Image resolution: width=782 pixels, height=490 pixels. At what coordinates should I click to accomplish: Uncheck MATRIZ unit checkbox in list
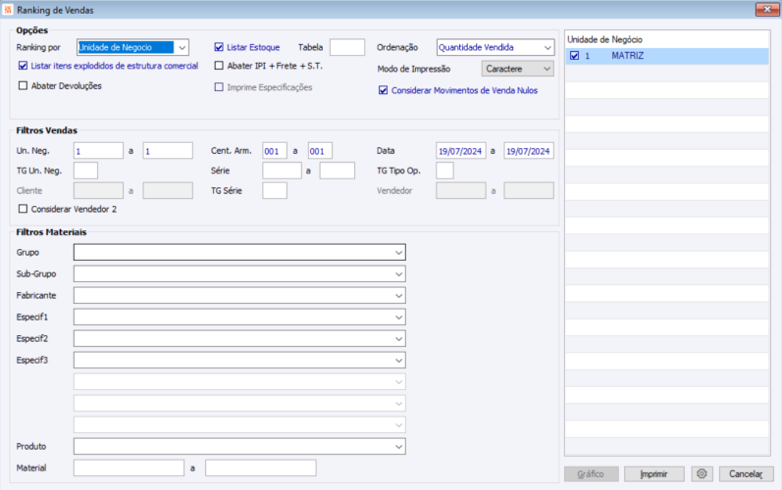pos(575,56)
